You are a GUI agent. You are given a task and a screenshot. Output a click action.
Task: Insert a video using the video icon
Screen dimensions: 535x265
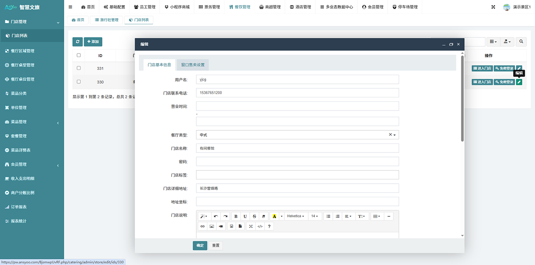221,226
